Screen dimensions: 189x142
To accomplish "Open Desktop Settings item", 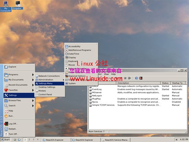I will point(50,87).
